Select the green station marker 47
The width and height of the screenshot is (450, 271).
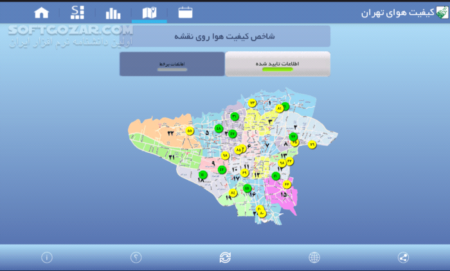233,134
